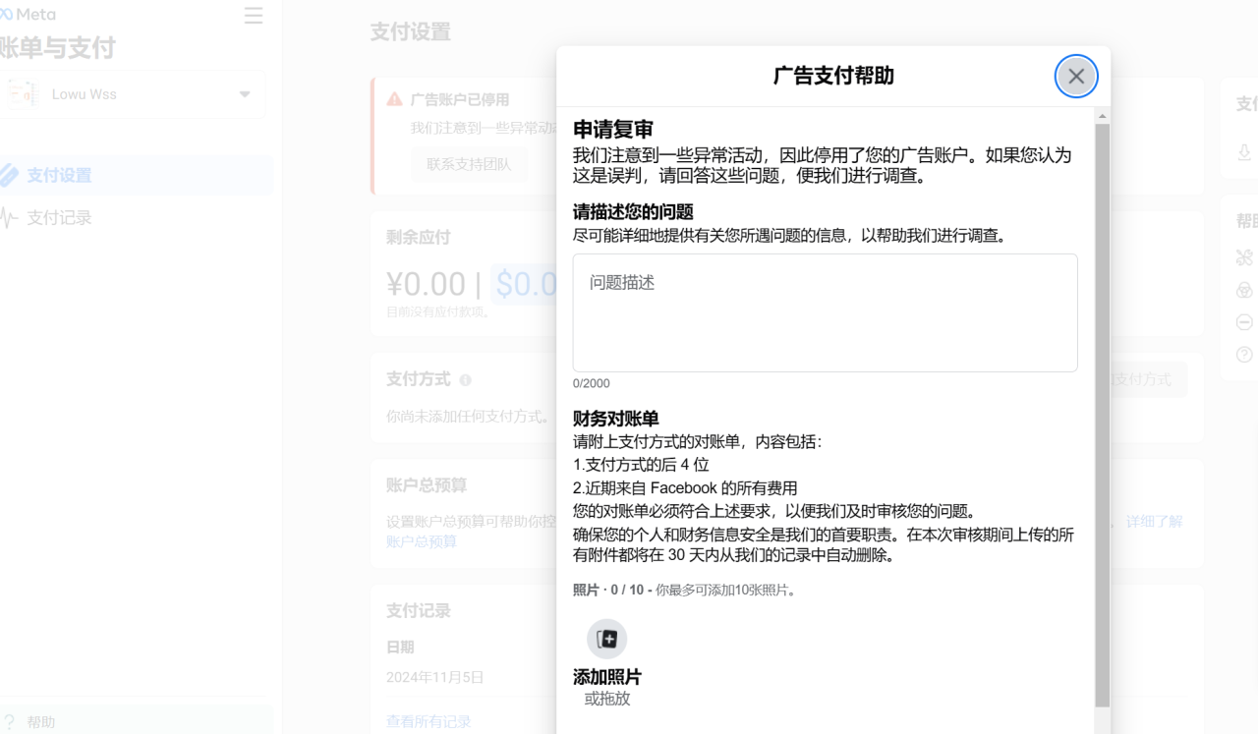Select 支付设置 in the sidebar
Viewport: 1258px width, 734px height.
59,176
